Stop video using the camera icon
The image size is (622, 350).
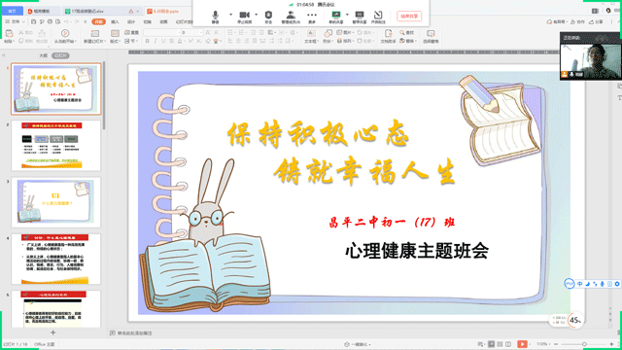click(x=244, y=17)
